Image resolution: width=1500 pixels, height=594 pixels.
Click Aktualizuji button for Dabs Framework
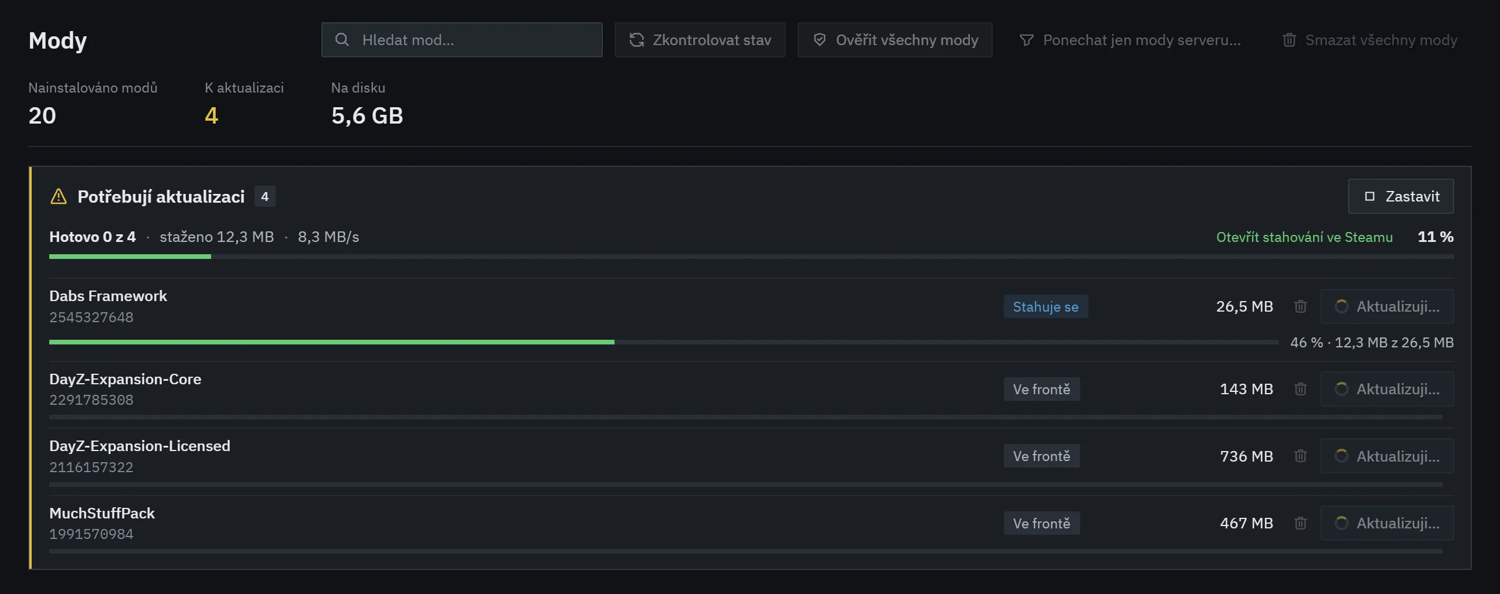coord(1387,306)
